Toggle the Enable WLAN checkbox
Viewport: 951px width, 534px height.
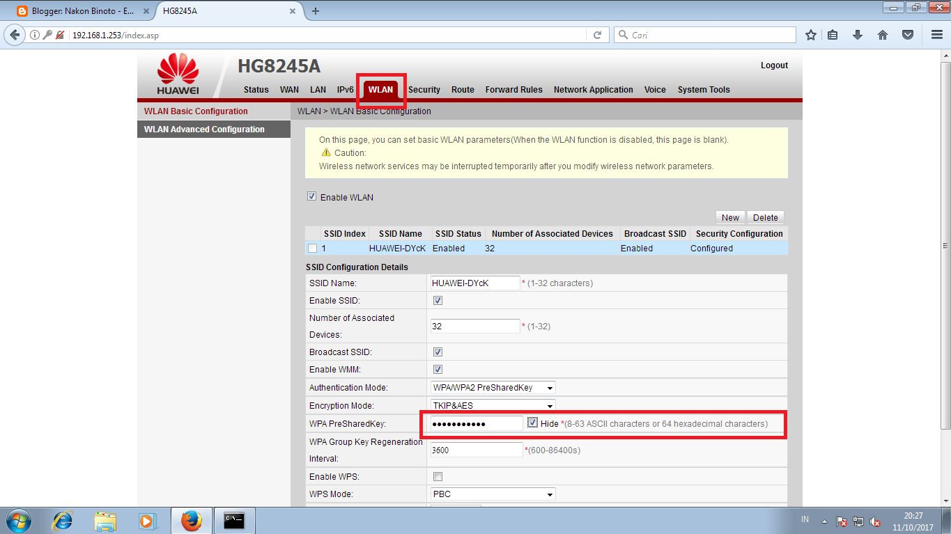[x=312, y=197]
